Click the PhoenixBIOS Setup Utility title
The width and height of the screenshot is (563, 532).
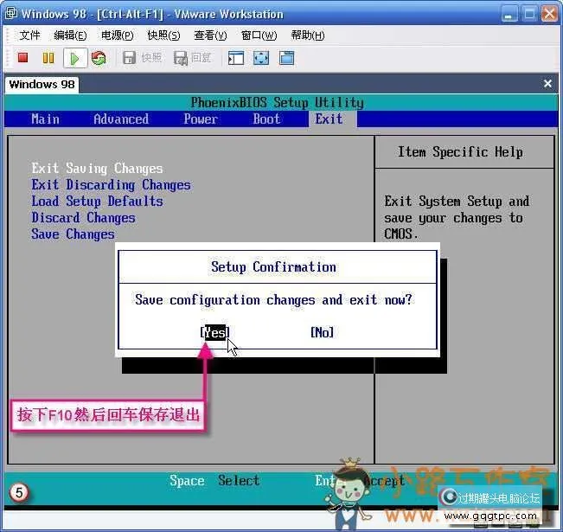point(278,103)
